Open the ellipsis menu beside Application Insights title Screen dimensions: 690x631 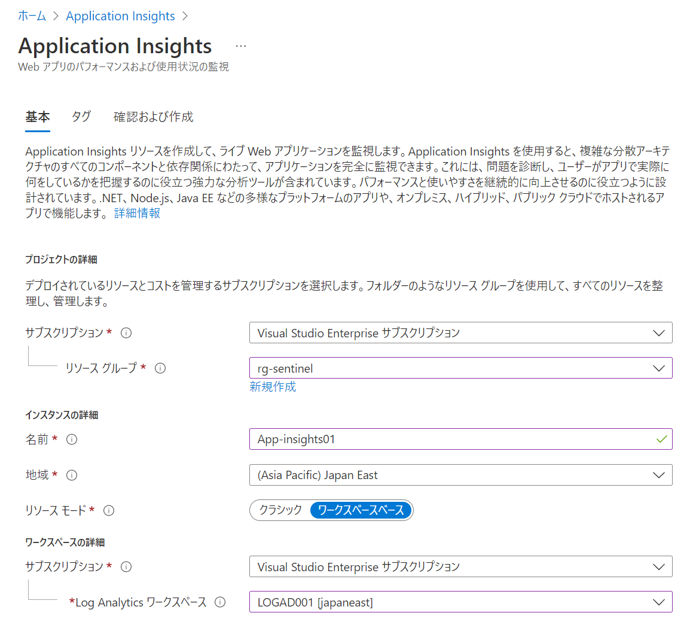pos(240,45)
